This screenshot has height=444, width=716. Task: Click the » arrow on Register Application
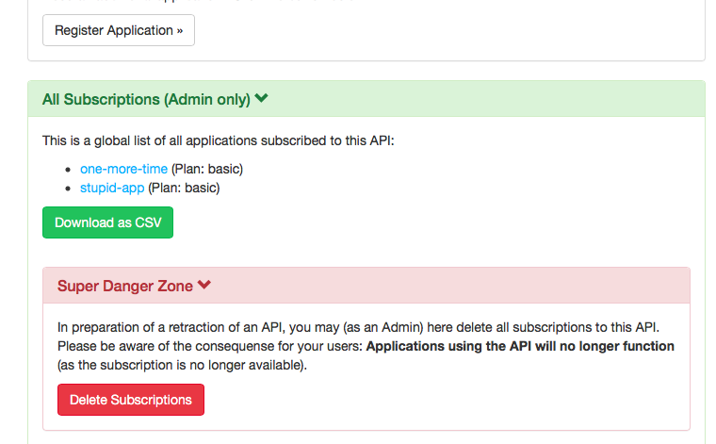180,30
